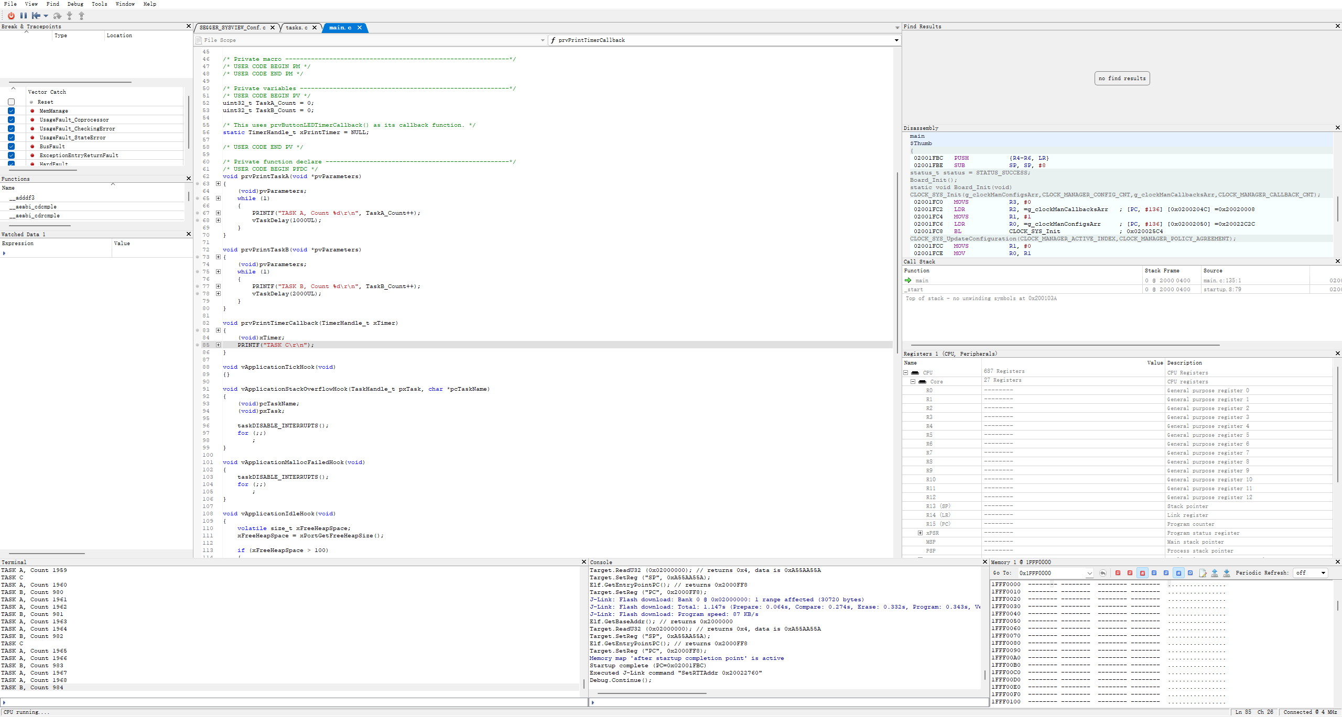Close the Console panel
Image resolution: width=1342 pixels, height=717 pixels.
(984, 562)
